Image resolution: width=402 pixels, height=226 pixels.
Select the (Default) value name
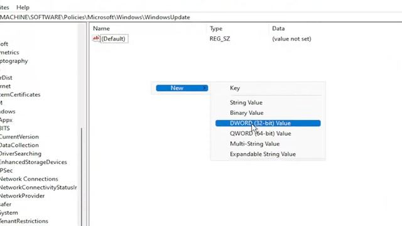[x=113, y=39]
